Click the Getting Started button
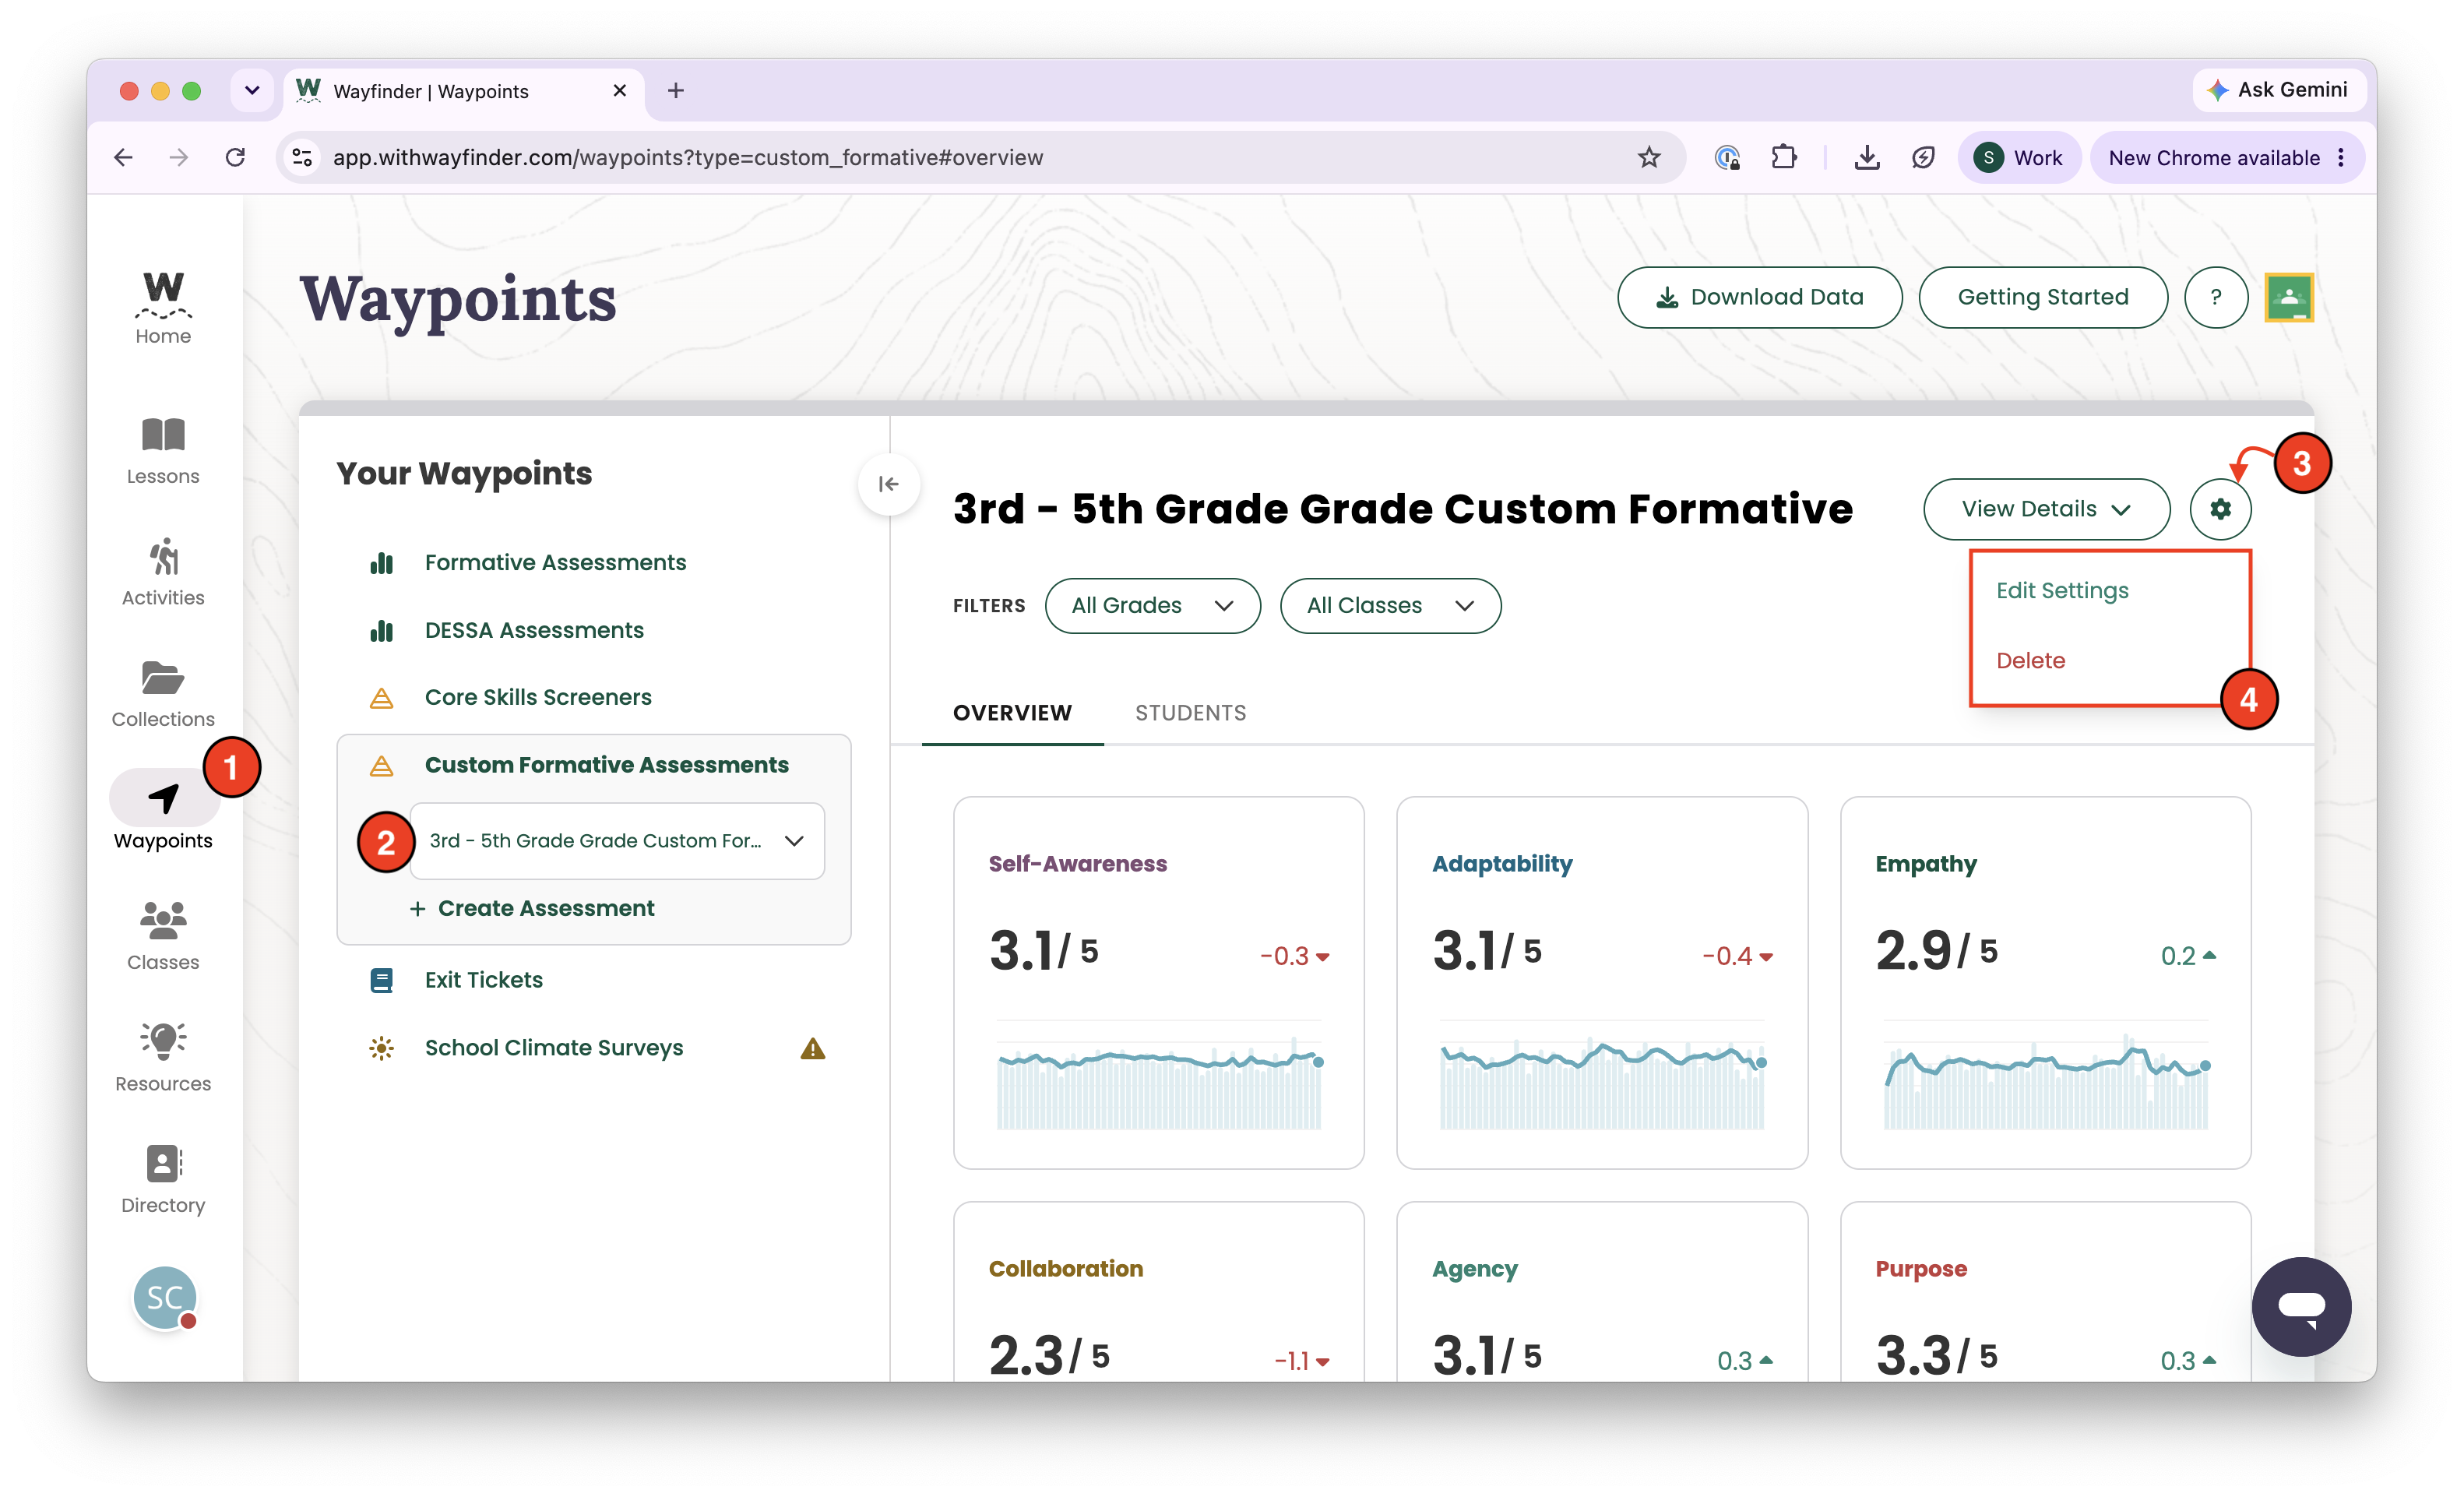Image resolution: width=2464 pixels, height=1497 pixels. pos(2042,297)
